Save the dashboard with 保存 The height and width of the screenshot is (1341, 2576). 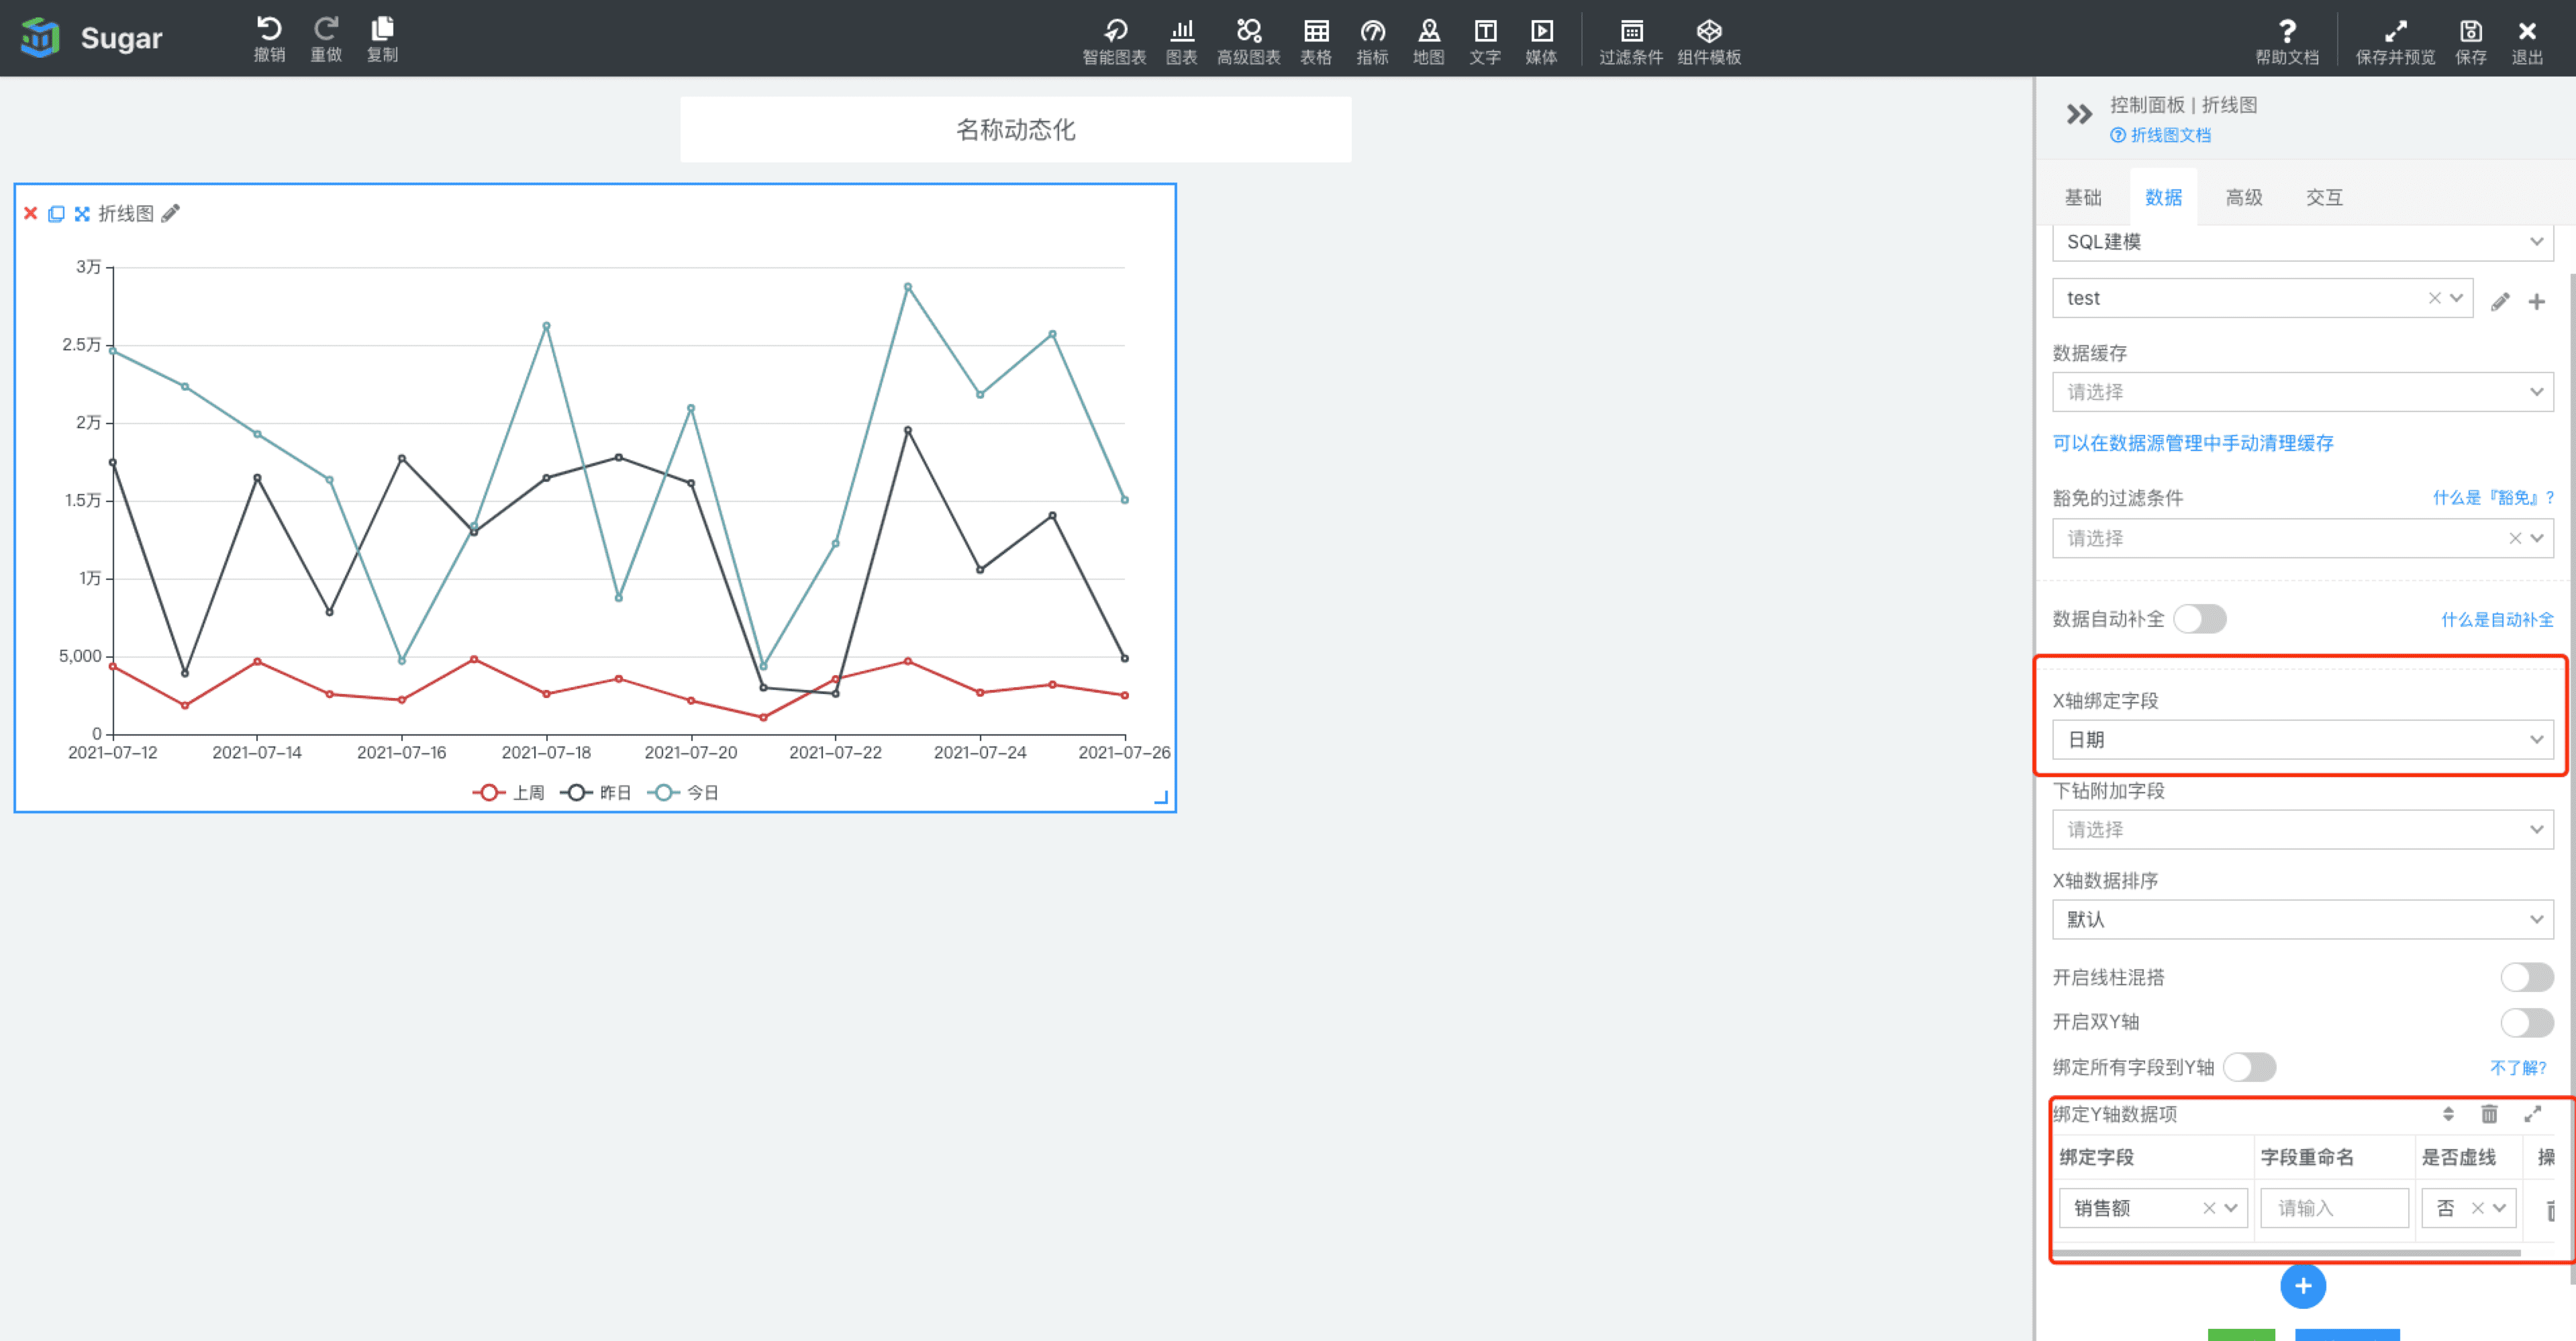[x=2471, y=42]
